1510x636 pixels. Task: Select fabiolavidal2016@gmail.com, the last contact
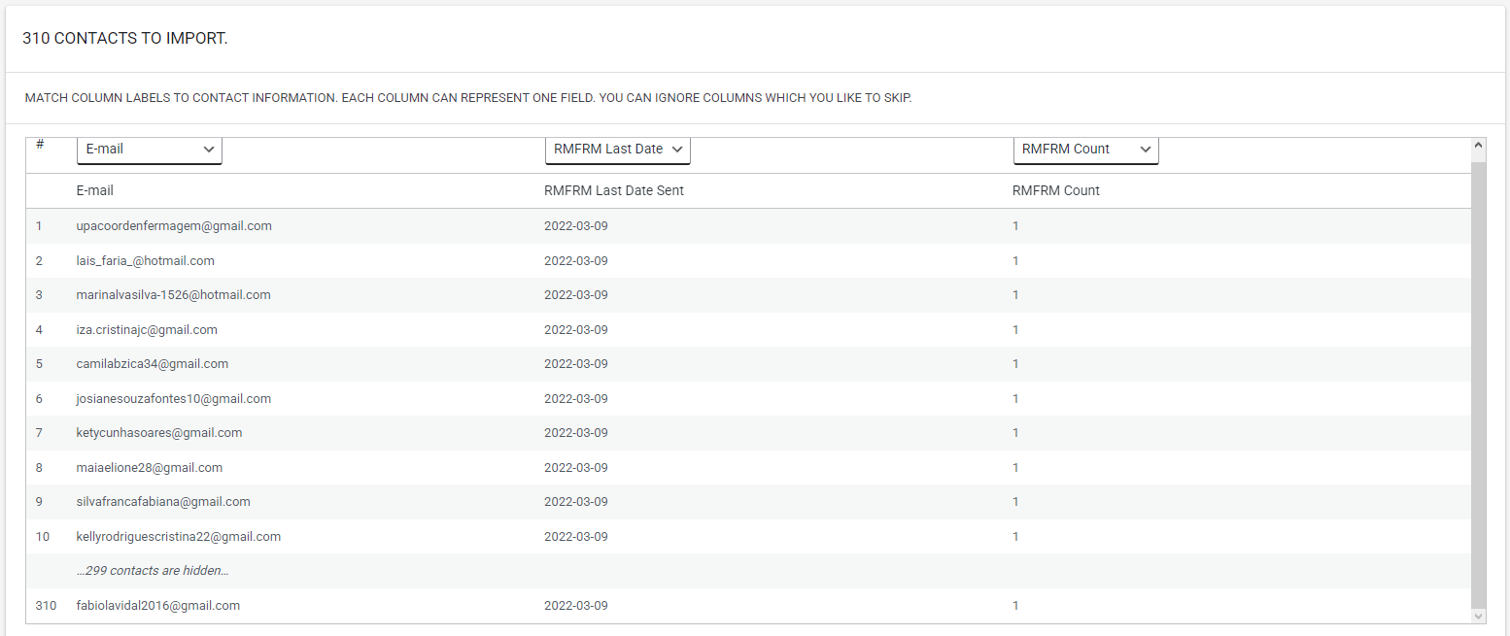(158, 606)
